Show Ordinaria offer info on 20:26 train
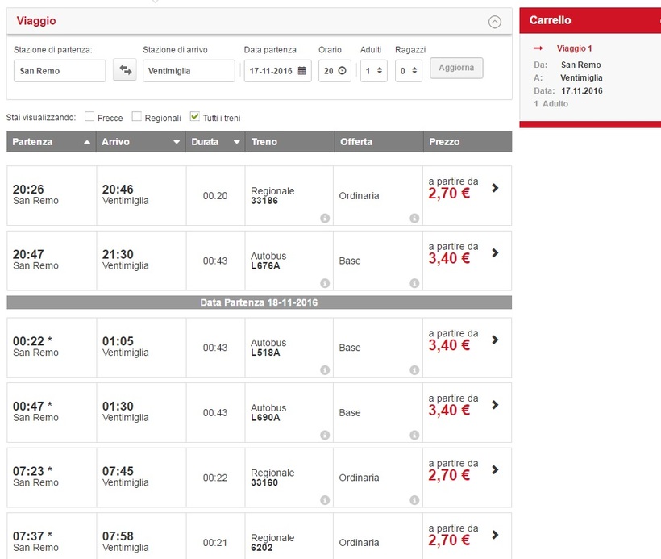The width and height of the screenshot is (661, 559). [414, 218]
